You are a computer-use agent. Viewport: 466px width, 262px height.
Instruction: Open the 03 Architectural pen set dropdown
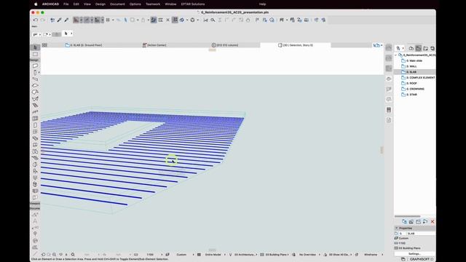(x=246, y=255)
